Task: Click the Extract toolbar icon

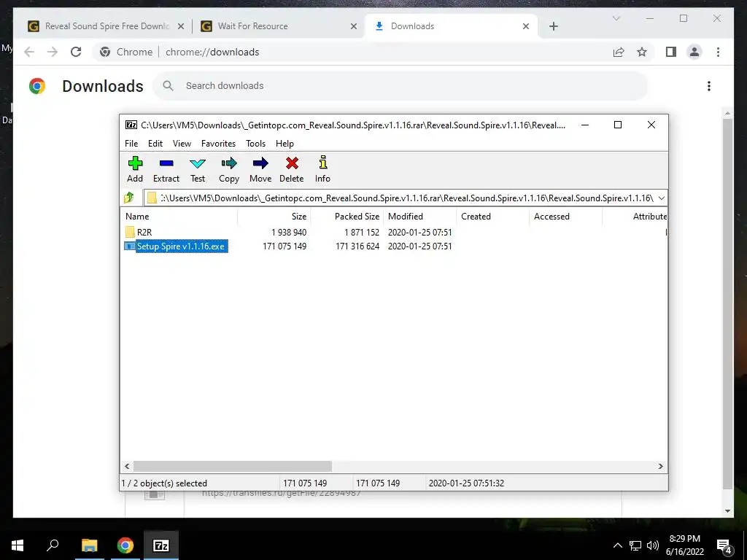Action: 166,163
